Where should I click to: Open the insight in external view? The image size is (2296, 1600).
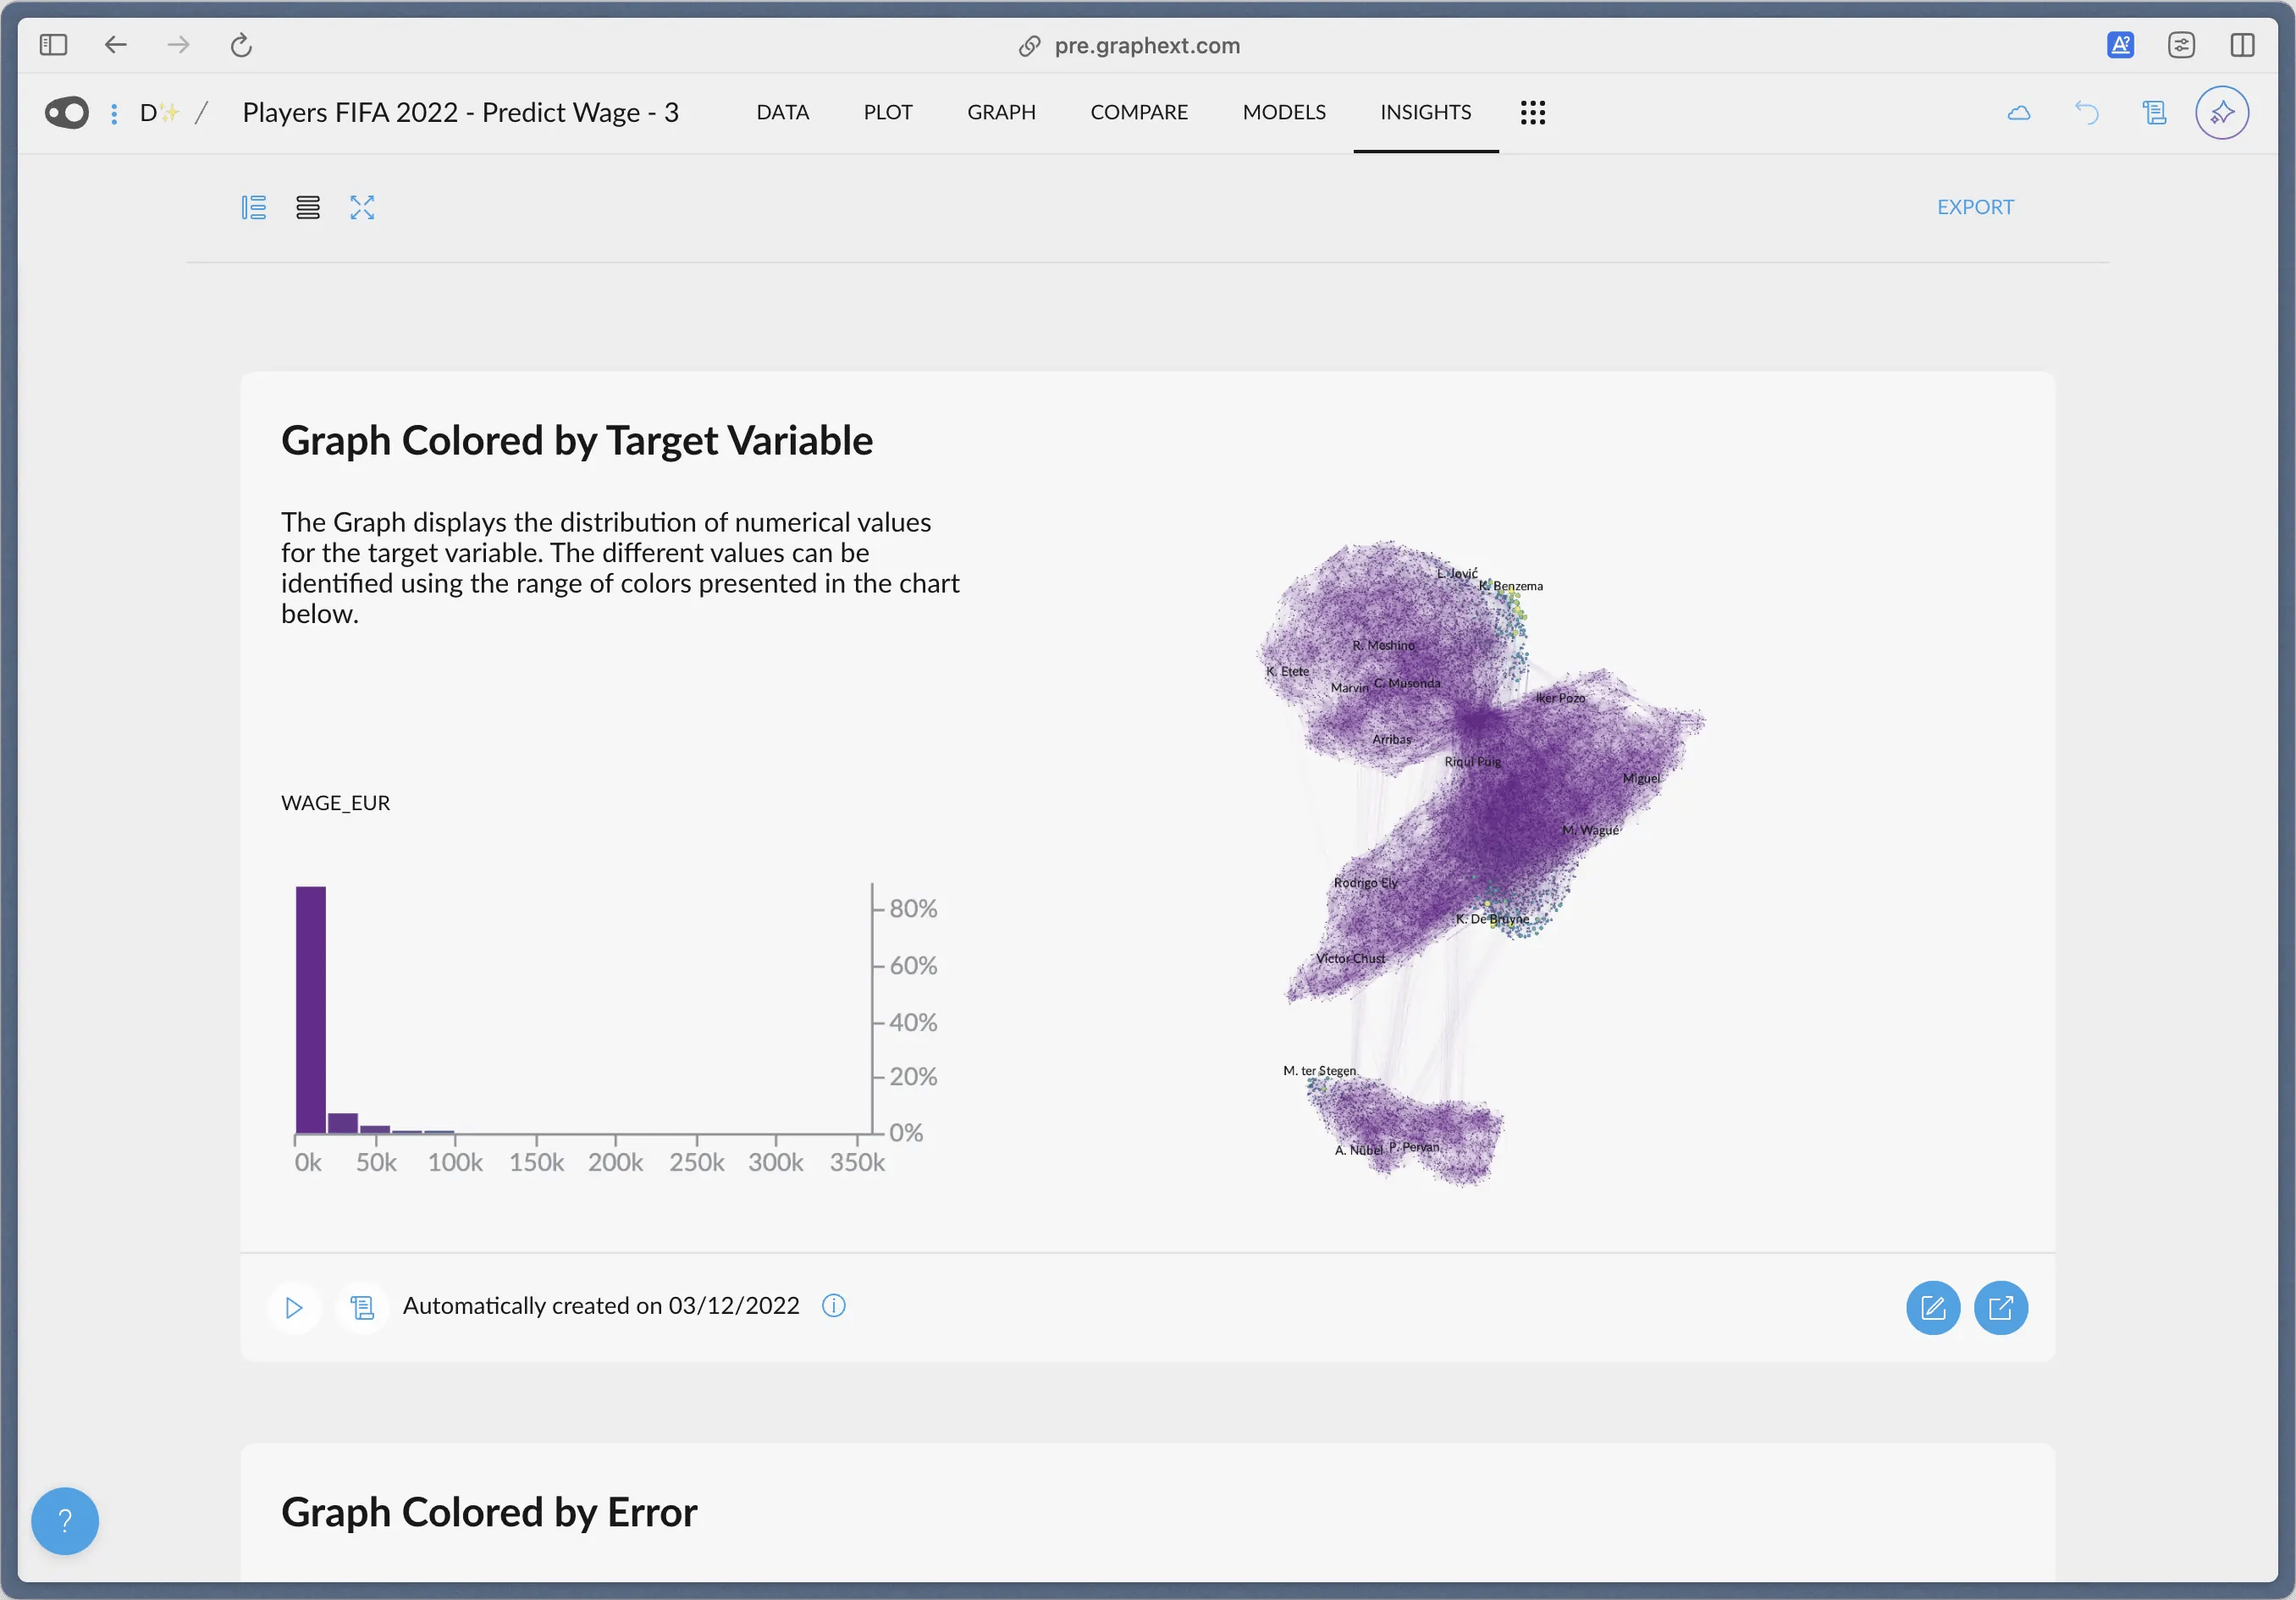(x=2001, y=1308)
